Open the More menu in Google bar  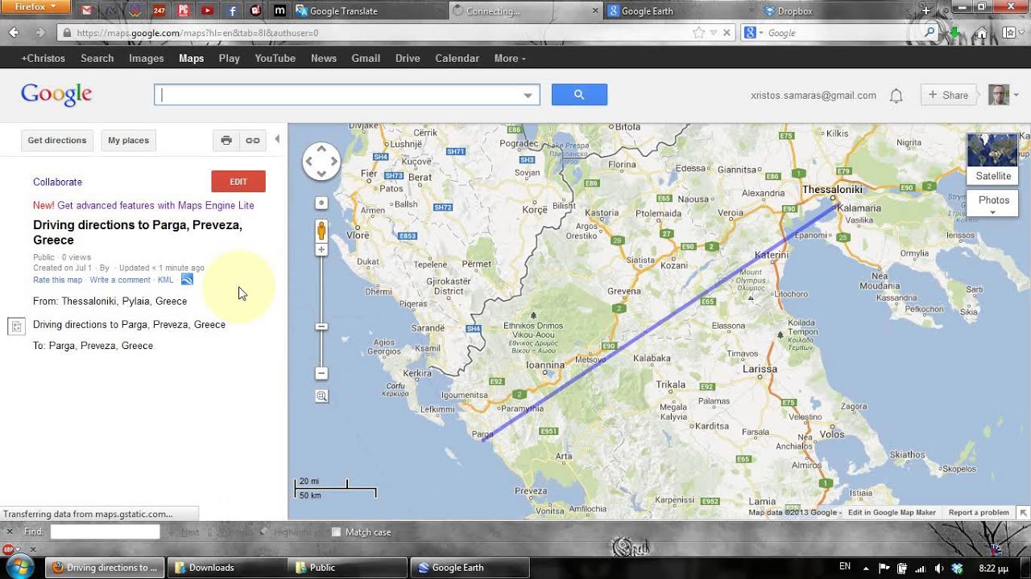point(510,58)
